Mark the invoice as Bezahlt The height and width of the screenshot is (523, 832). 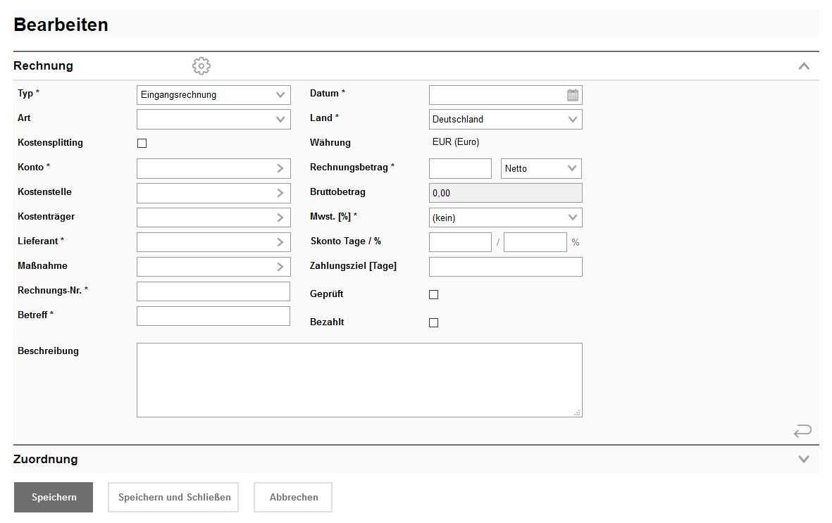click(434, 323)
